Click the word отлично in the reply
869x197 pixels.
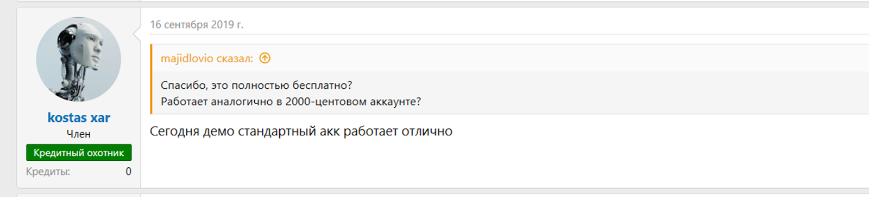[427, 132]
